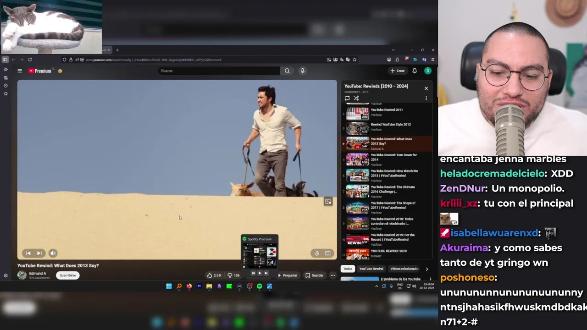Open new browser tab with plus button
587x330 pixels.
coord(117,50)
